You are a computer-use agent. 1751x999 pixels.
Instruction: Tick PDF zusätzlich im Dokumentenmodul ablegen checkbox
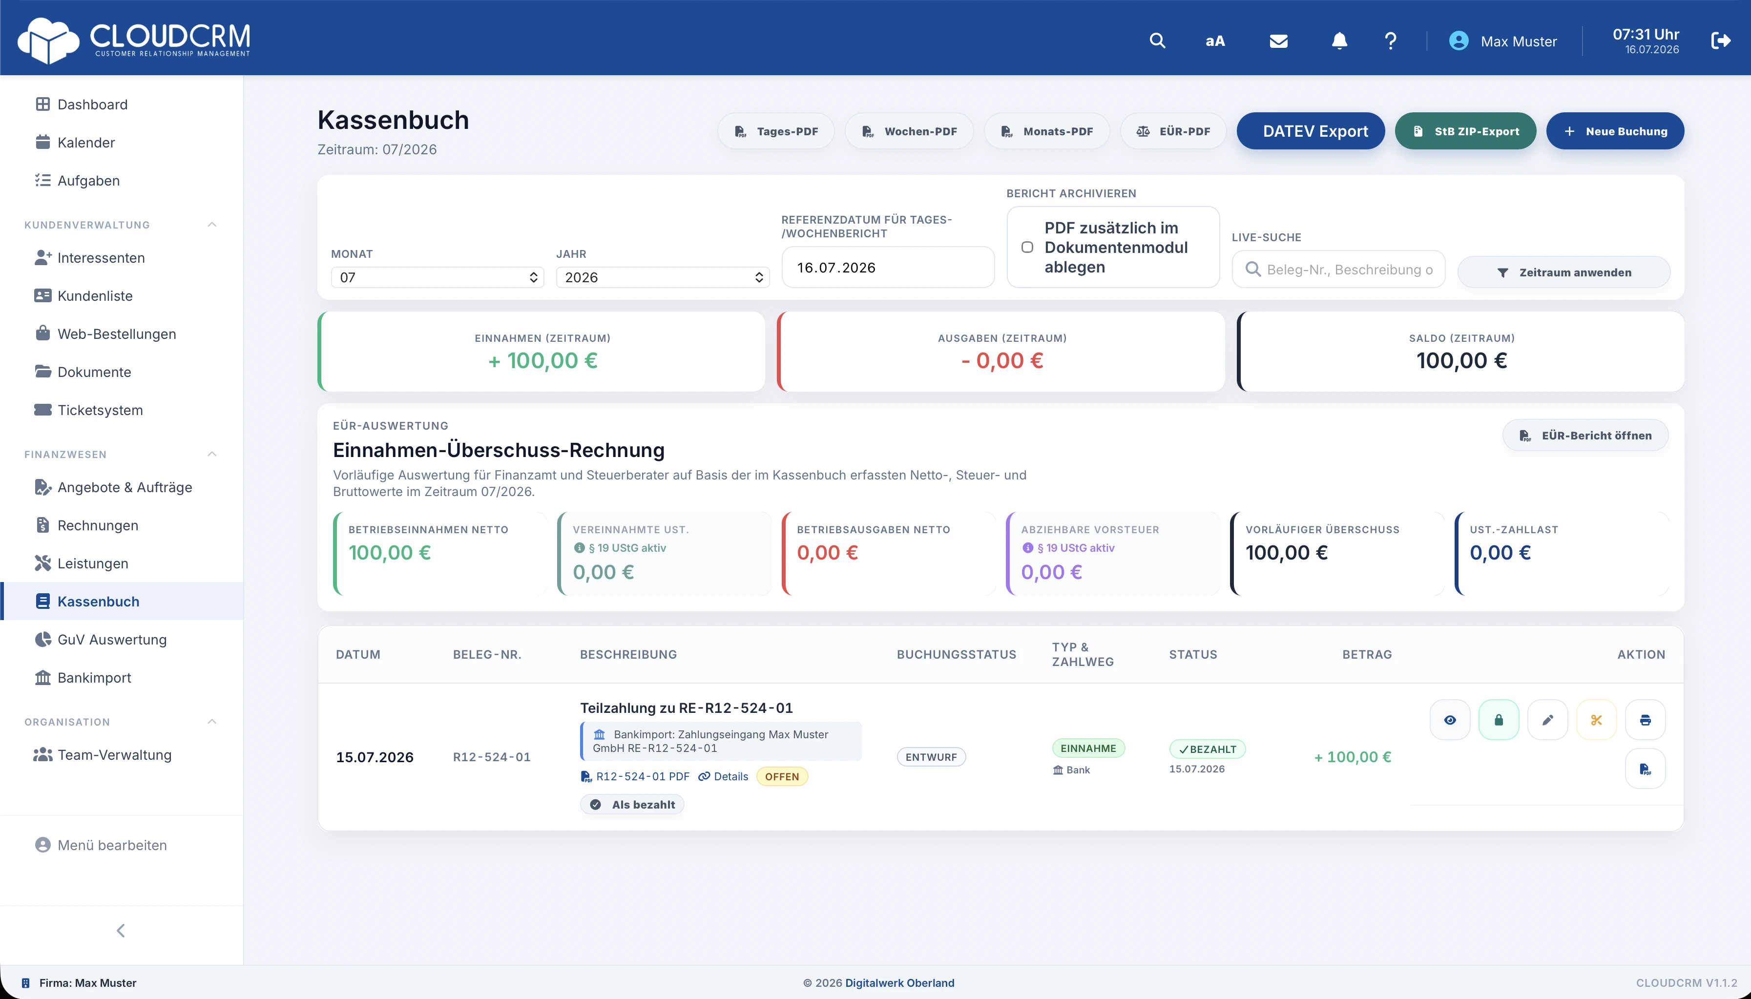coord(1027,247)
